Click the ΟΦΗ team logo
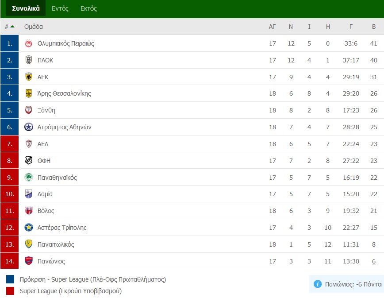The height and width of the screenshot is (298, 384). pyautogui.click(x=29, y=160)
